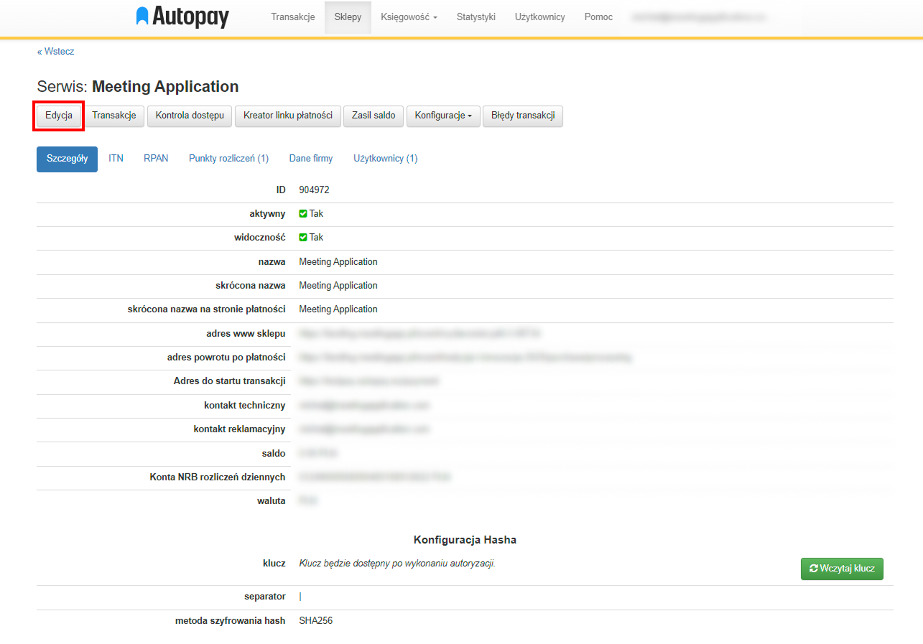Screen dimensions: 923x644
Task: Select Sklepy in the top navigation
Action: 348,17
